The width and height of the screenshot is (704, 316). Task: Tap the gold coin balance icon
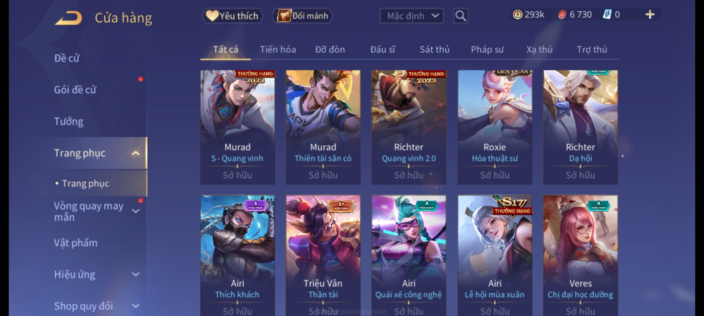coord(517,15)
